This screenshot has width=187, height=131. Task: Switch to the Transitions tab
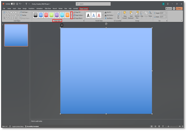(x=32, y=8)
